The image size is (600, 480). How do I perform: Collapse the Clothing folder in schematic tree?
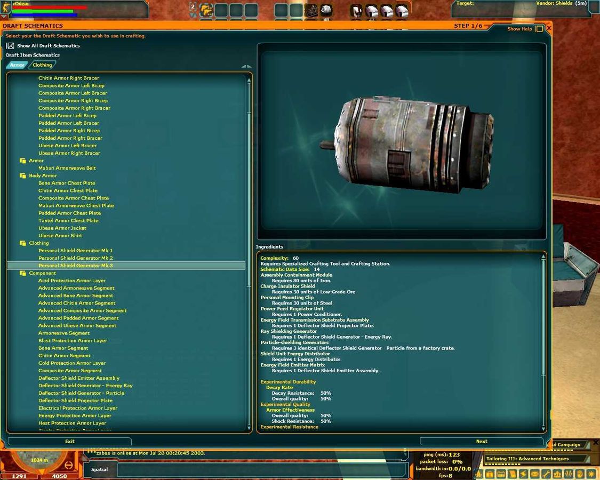[23, 243]
